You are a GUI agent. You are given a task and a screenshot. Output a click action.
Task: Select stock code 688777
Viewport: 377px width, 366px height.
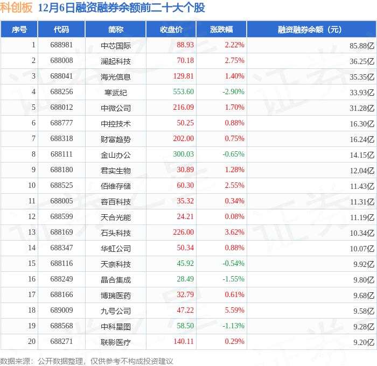click(x=61, y=123)
